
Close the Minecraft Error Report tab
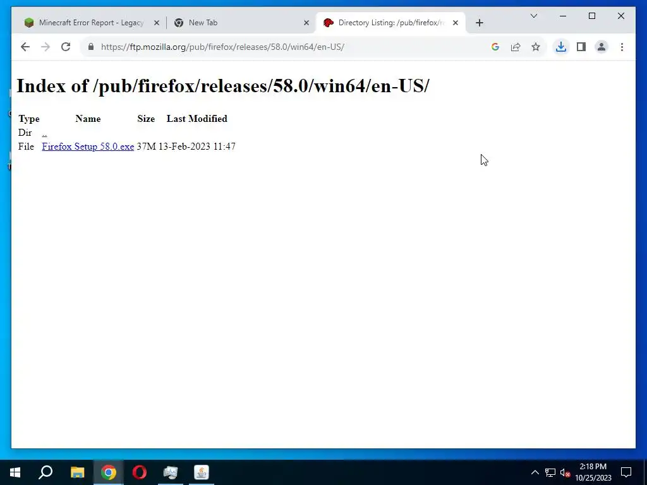tap(157, 23)
